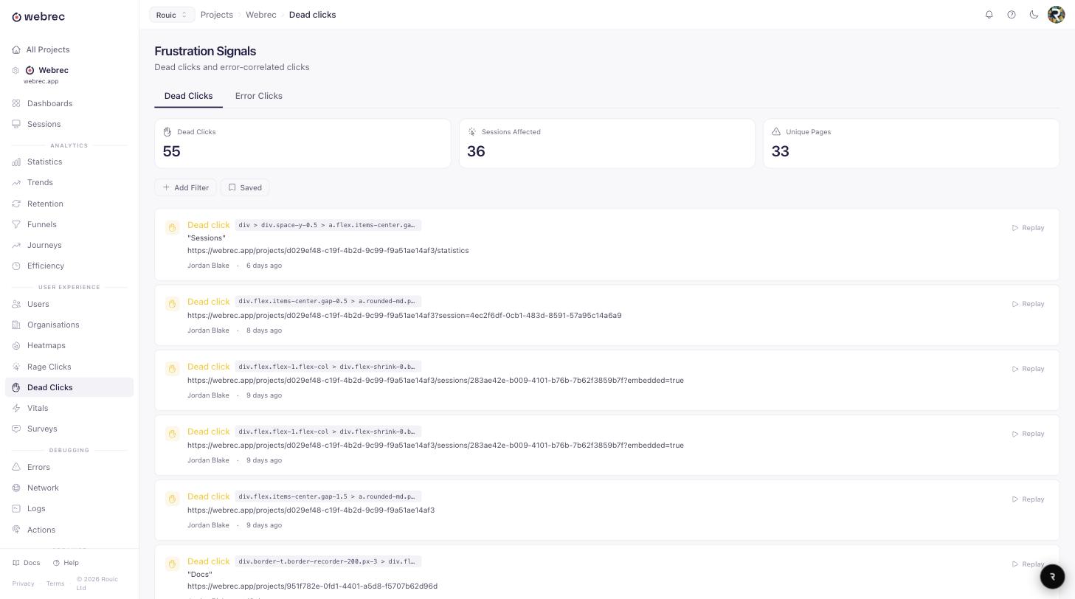The height and width of the screenshot is (599, 1075).
Task: Open the floating widget button bottom-right
Action: click(1053, 576)
